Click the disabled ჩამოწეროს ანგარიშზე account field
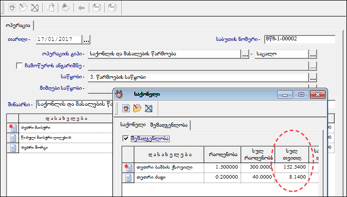The image size is (347, 197). point(198,66)
